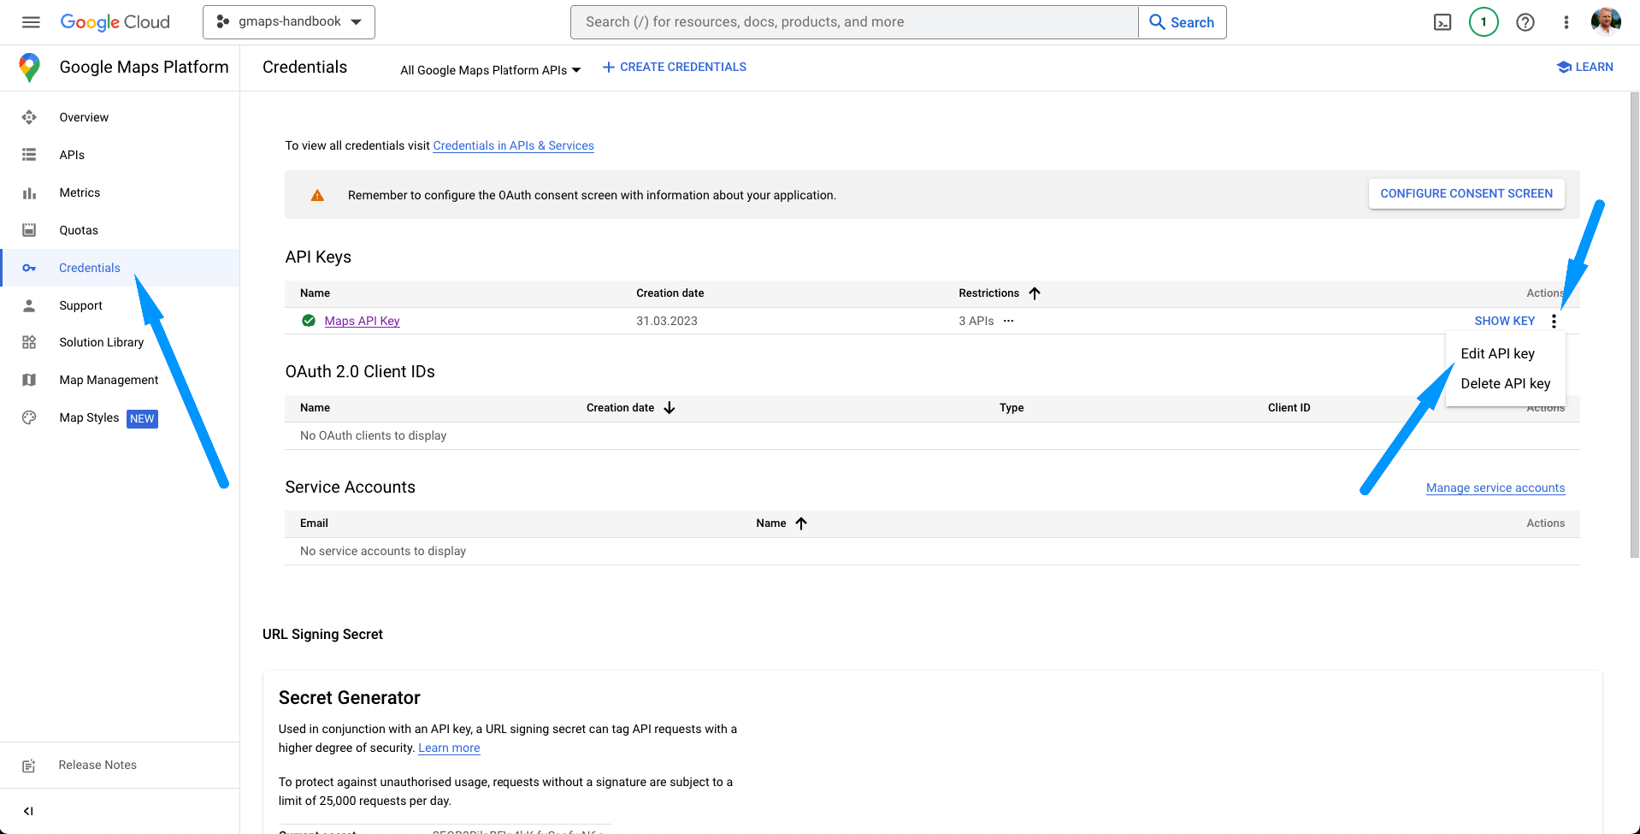
Task: Open the Maps API Key link
Action: click(362, 321)
